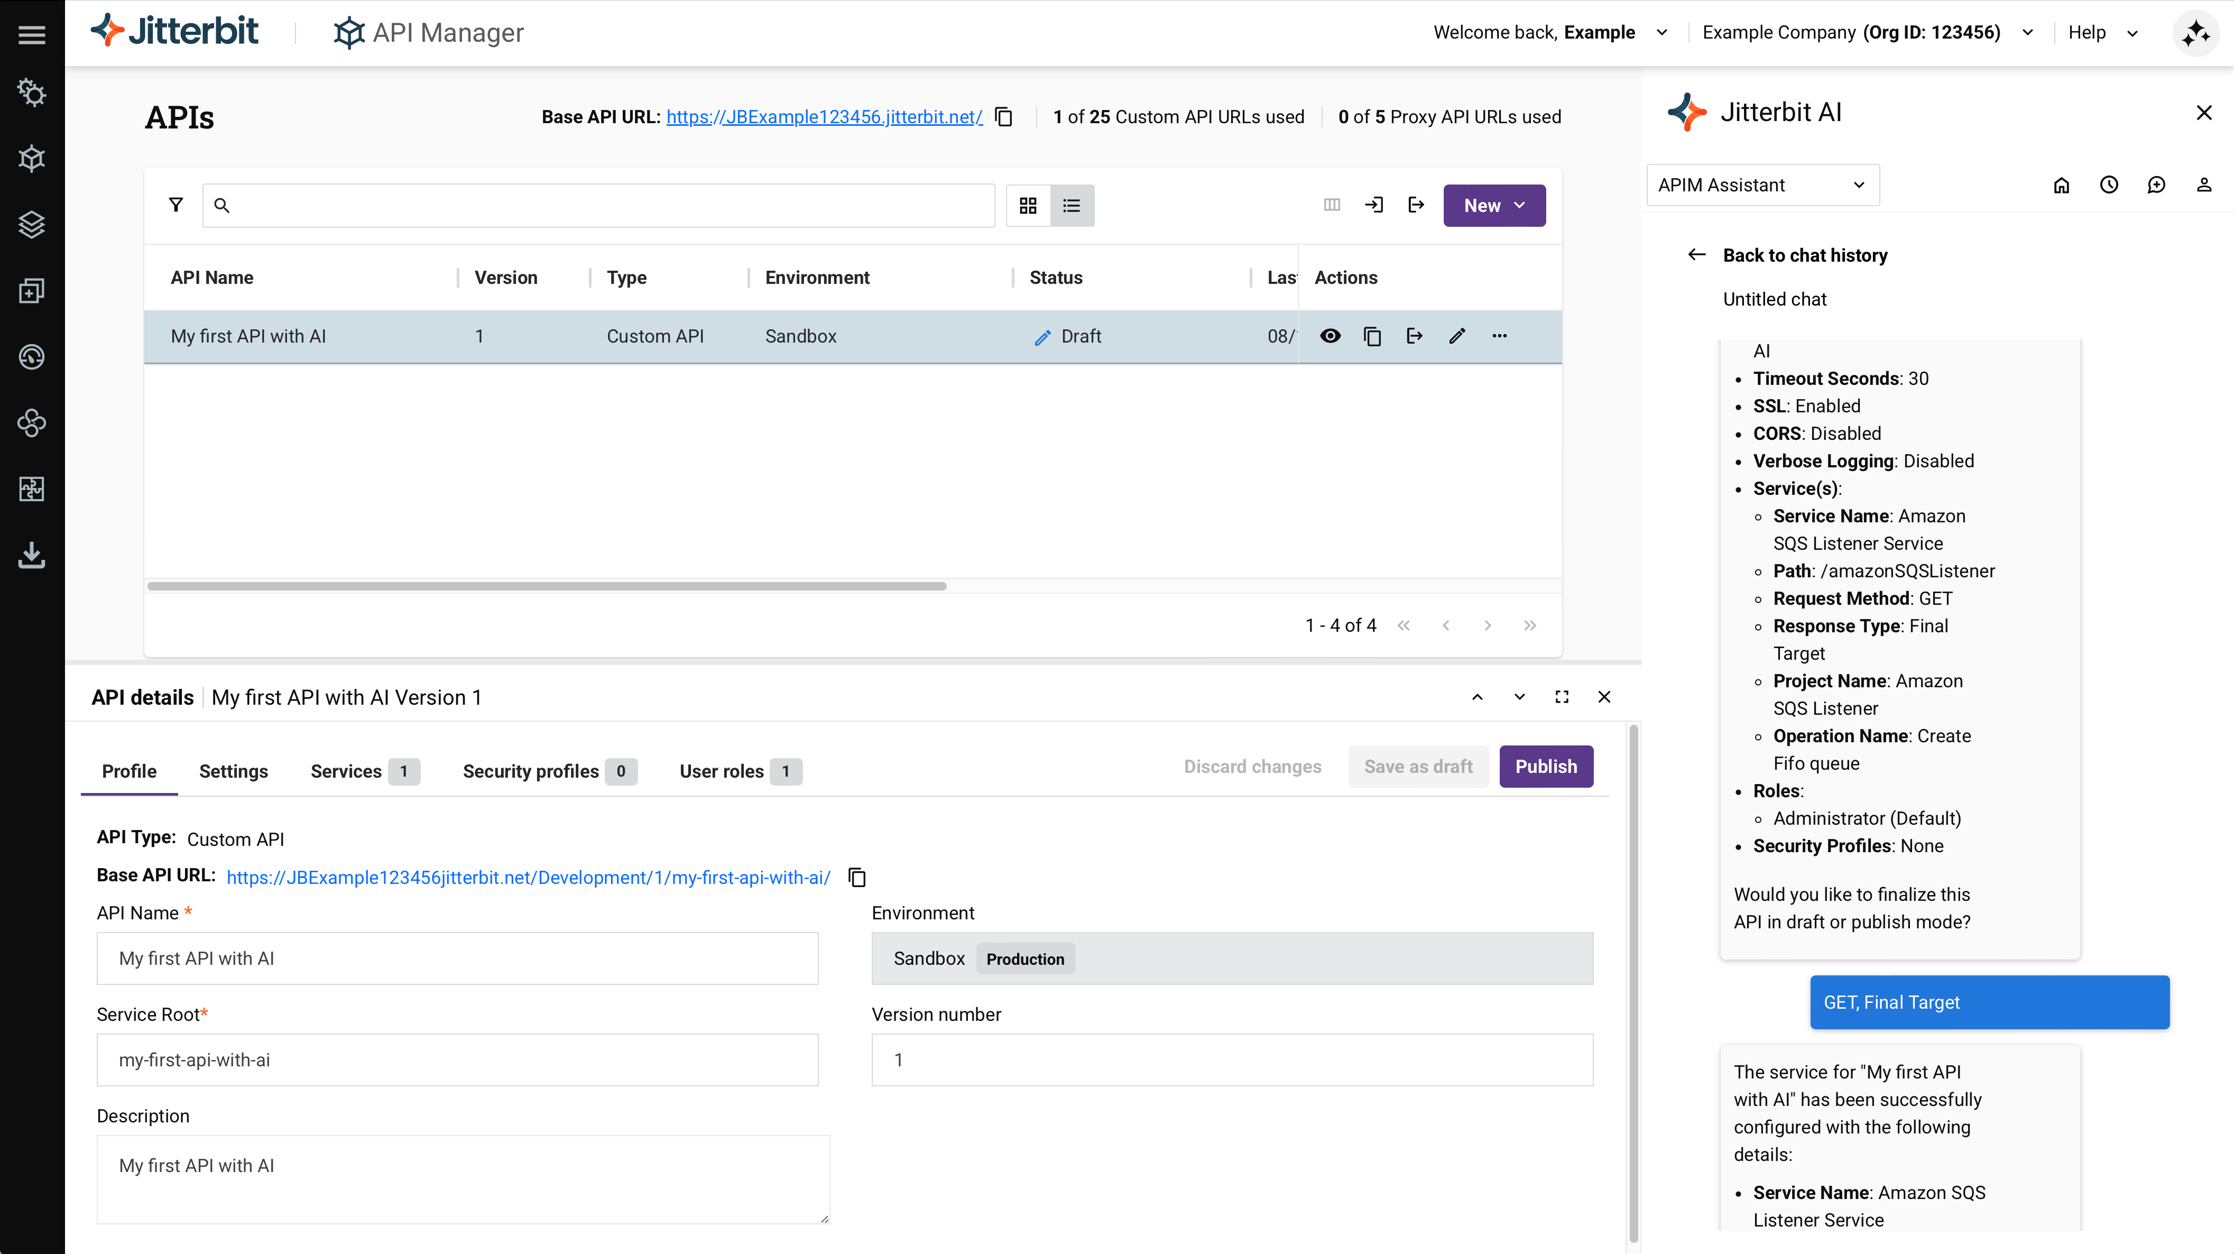Switch to list view of APIs
Screen dimensions: 2234x1254
pyautogui.click(x=1072, y=205)
